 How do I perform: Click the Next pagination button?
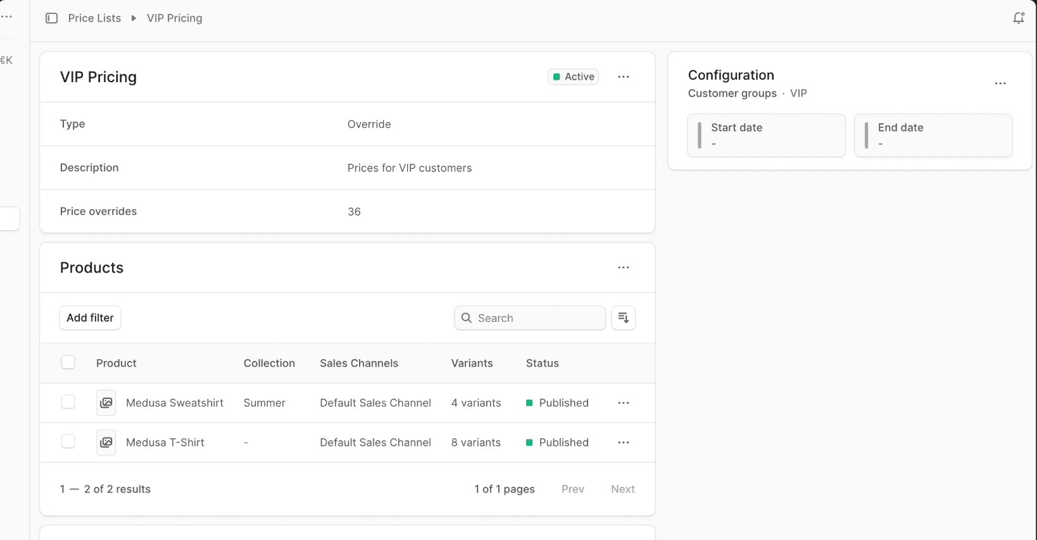tap(623, 489)
